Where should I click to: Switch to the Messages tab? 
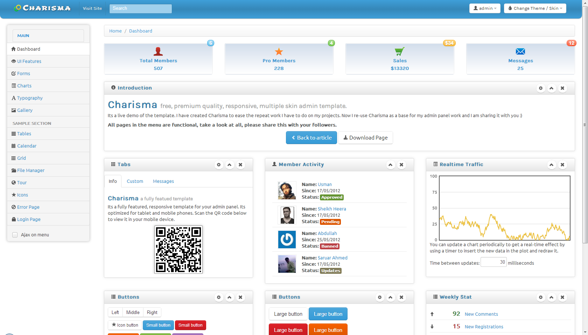(x=163, y=181)
